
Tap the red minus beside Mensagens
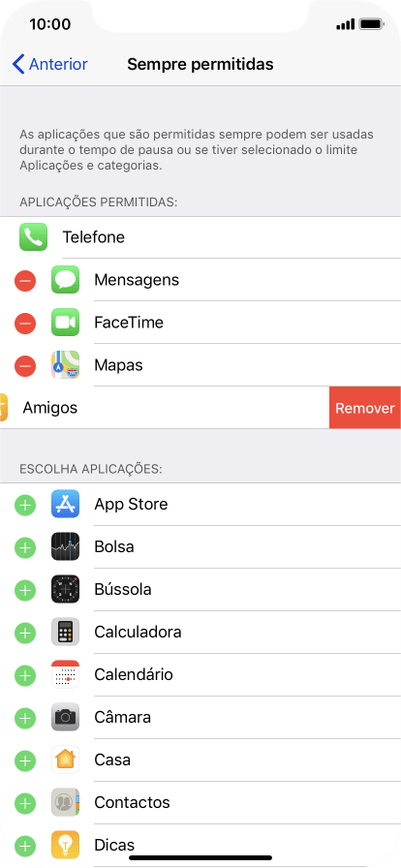[x=25, y=281]
